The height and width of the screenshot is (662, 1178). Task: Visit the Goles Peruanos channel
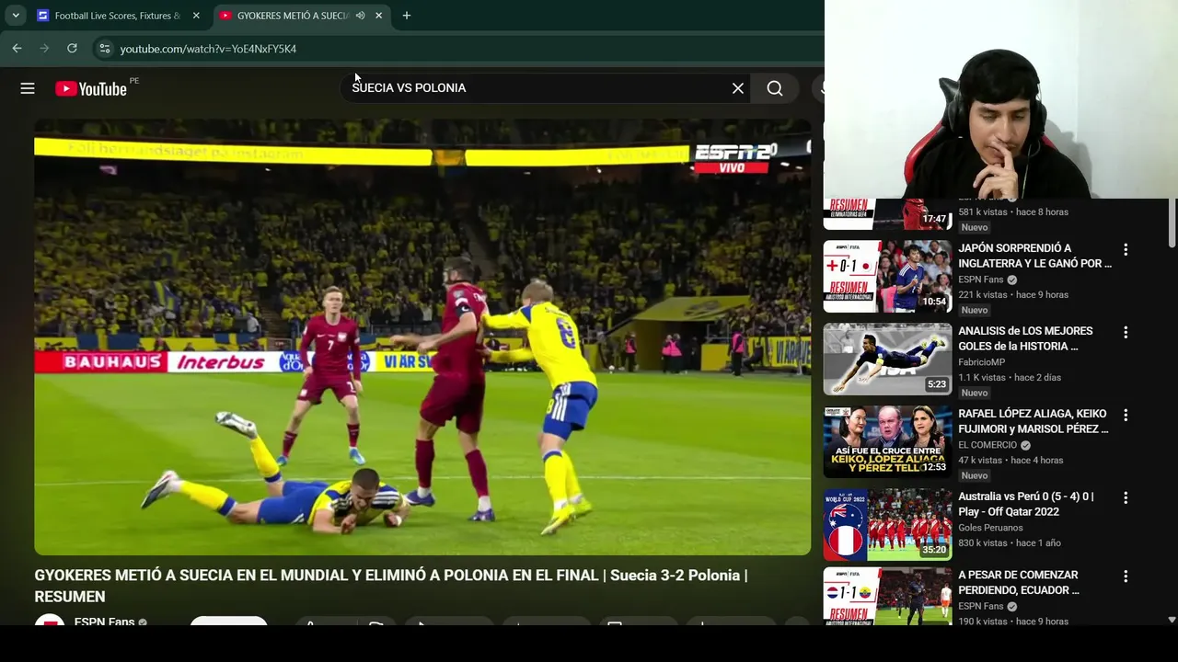coord(990,528)
